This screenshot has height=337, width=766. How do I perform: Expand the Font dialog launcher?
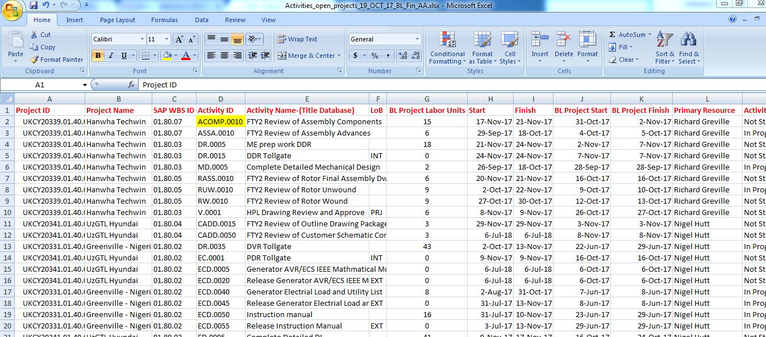click(x=196, y=71)
